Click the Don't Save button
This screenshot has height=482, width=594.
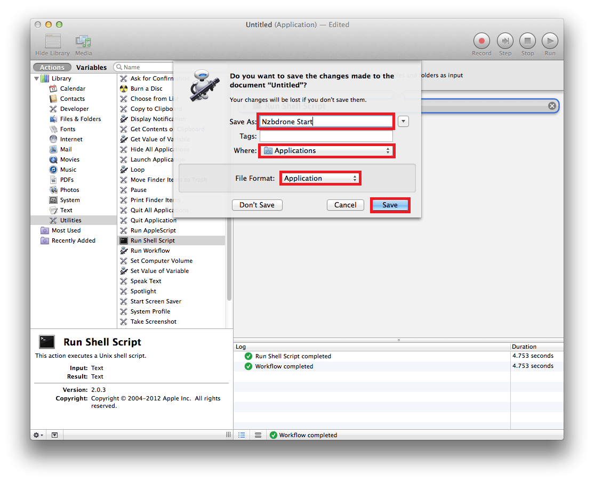[x=257, y=205]
